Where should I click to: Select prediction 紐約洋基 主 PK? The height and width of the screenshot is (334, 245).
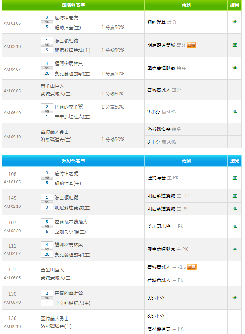click(163, 177)
